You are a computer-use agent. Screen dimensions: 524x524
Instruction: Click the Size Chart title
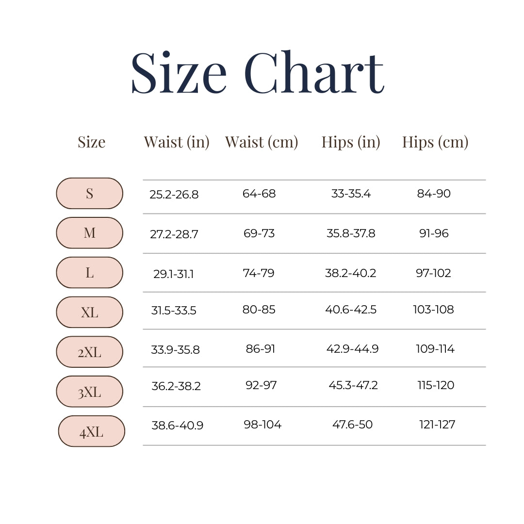pyautogui.click(x=258, y=72)
